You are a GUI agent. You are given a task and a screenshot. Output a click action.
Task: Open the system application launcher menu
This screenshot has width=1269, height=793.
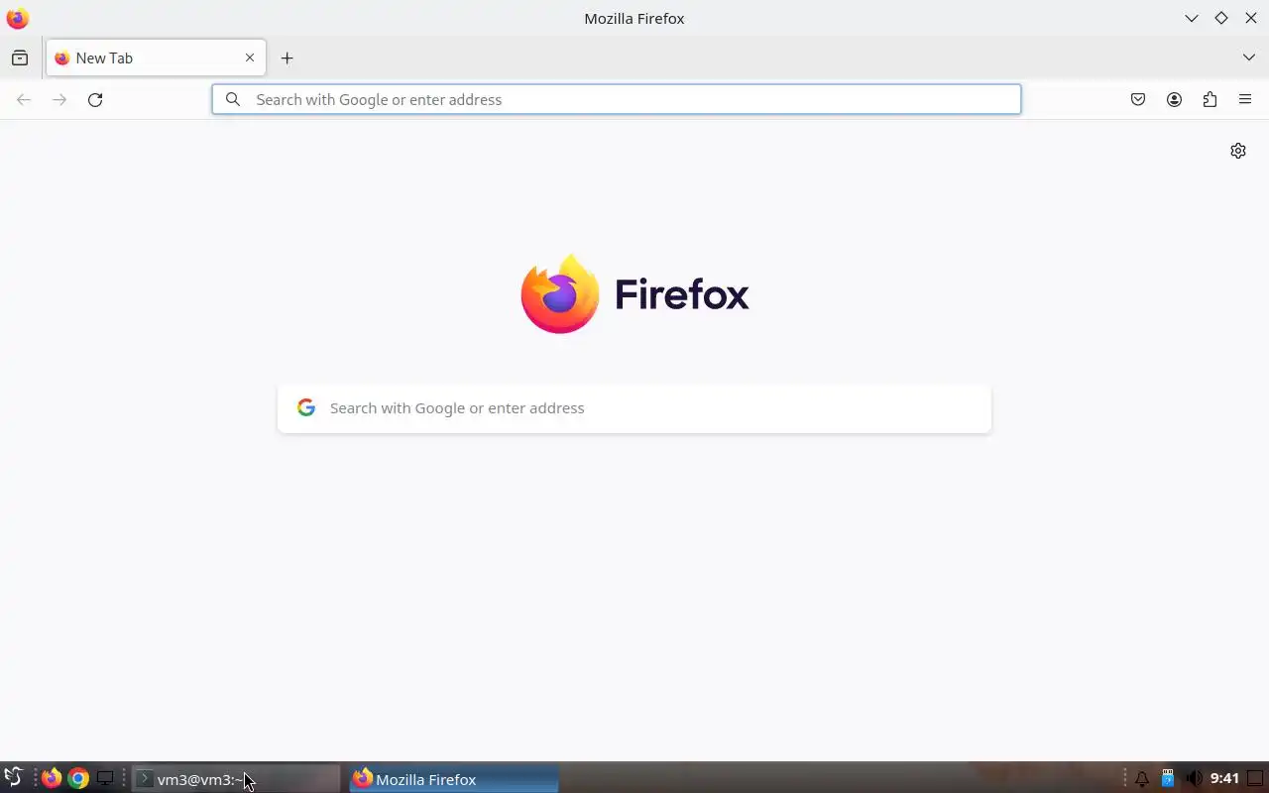click(x=13, y=778)
